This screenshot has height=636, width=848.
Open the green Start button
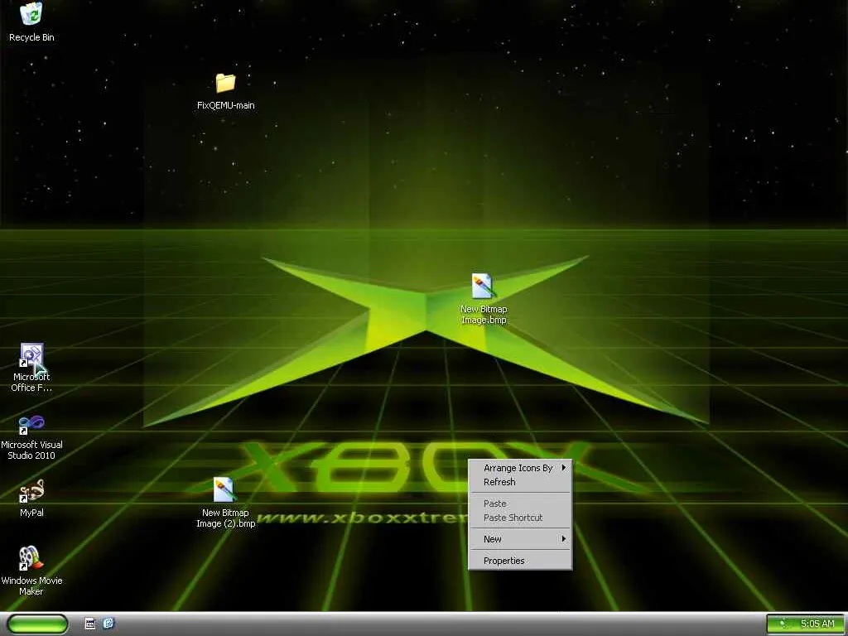tap(38, 624)
